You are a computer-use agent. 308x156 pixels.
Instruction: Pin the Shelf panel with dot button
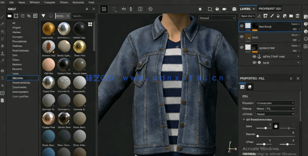87,9
